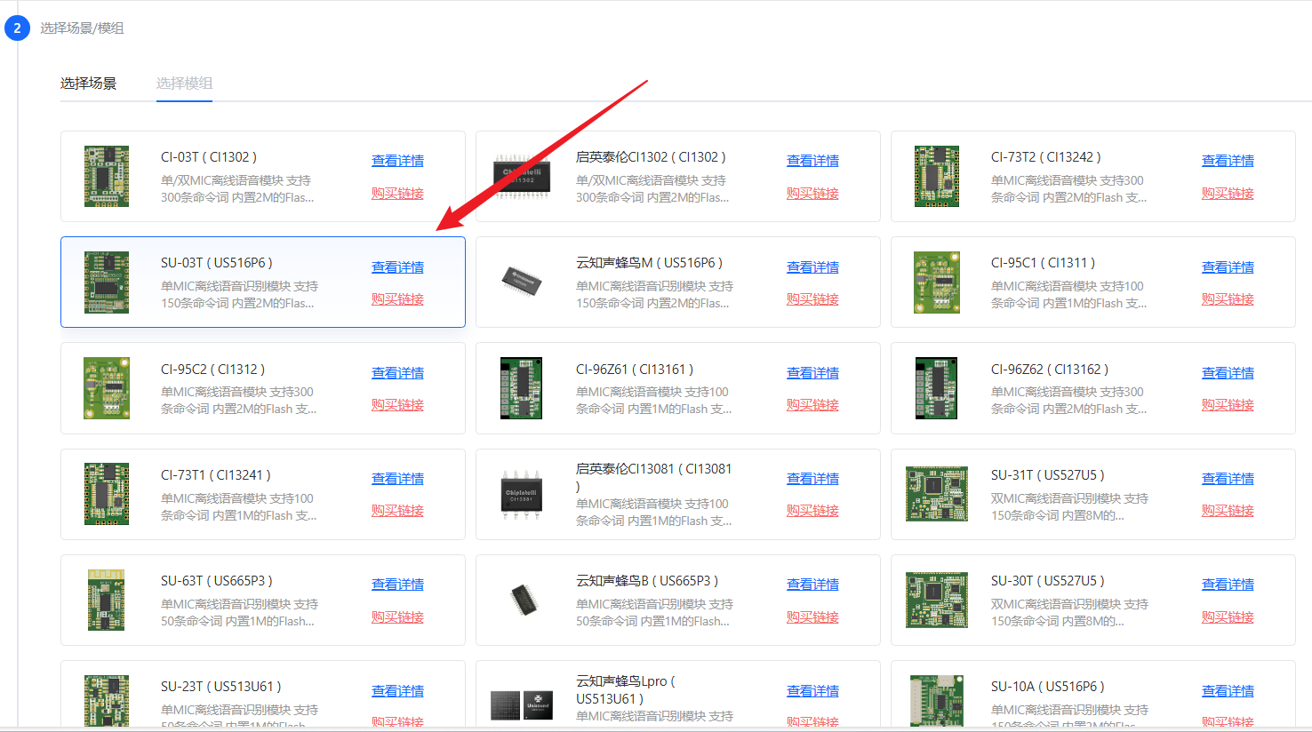
Task: View 查看详情 for SU-30T
Action: tap(1228, 585)
